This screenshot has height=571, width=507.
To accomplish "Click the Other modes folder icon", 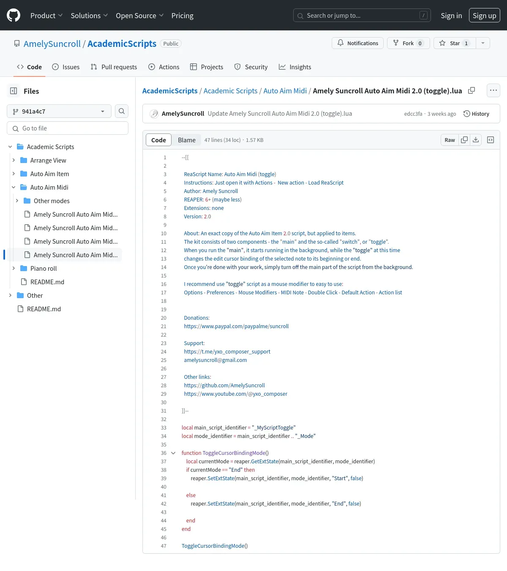I will [27, 201].
